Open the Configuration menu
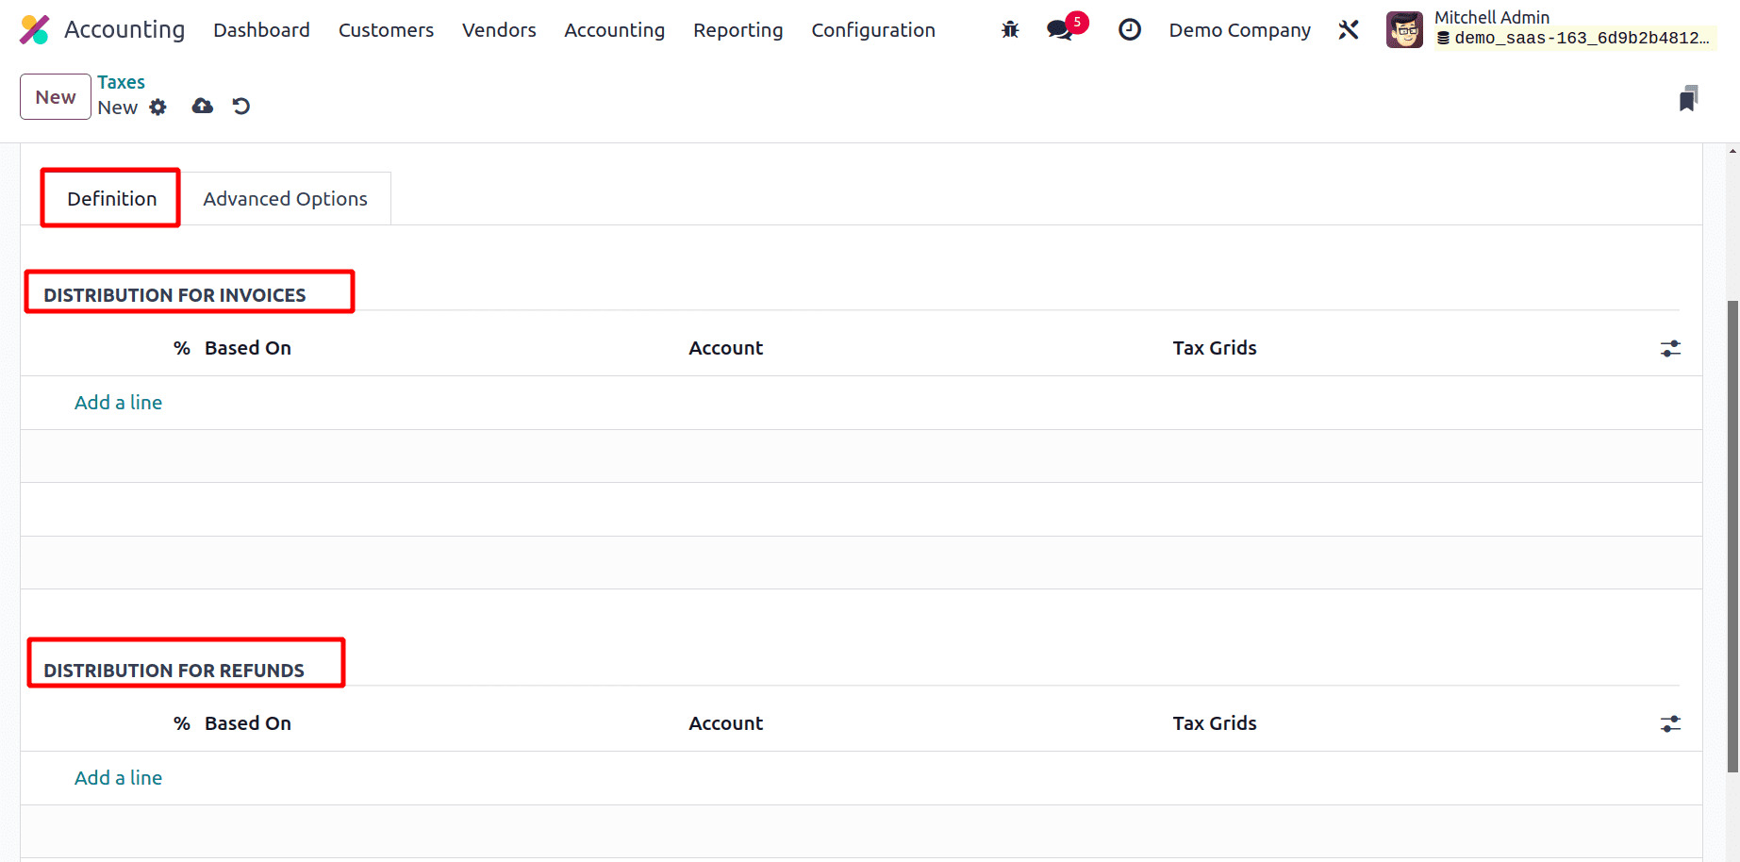This screenshot has height=862, width=1740. pos(872,30)
